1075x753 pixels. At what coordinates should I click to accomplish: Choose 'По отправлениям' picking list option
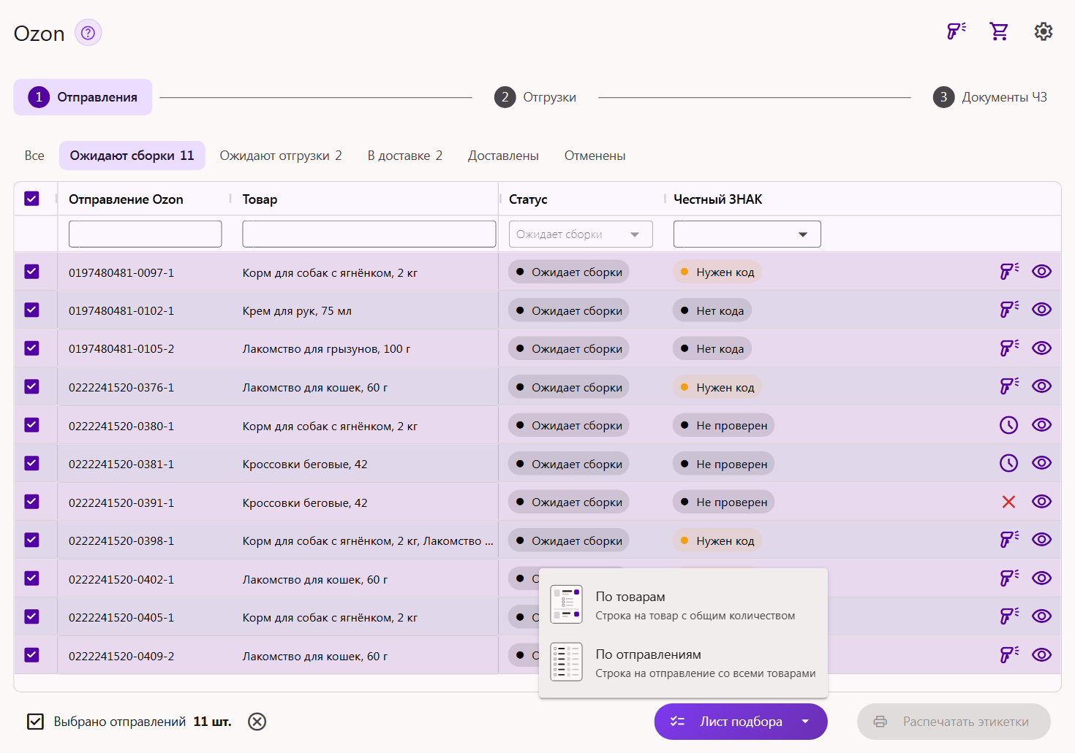(683, 662)
